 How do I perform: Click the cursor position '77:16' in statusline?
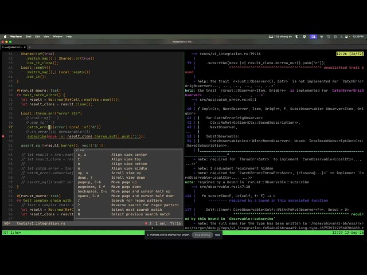pyautogui.click(x=175, y=223)
